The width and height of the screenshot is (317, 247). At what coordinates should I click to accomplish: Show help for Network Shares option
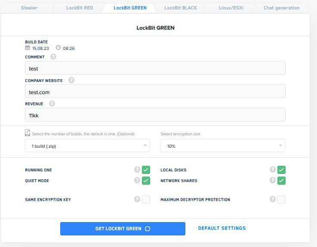tap(273, 180)
